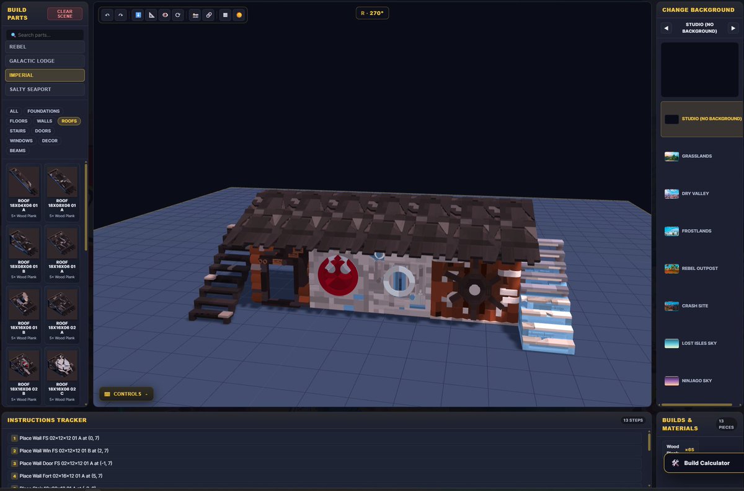Click the large background preview image

tap(701, 69)
